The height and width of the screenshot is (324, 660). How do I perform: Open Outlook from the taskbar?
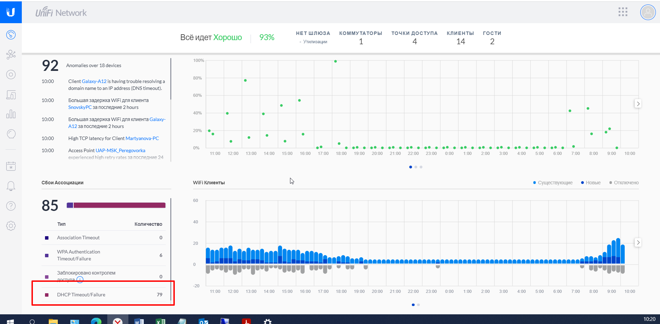pos(204,322)
